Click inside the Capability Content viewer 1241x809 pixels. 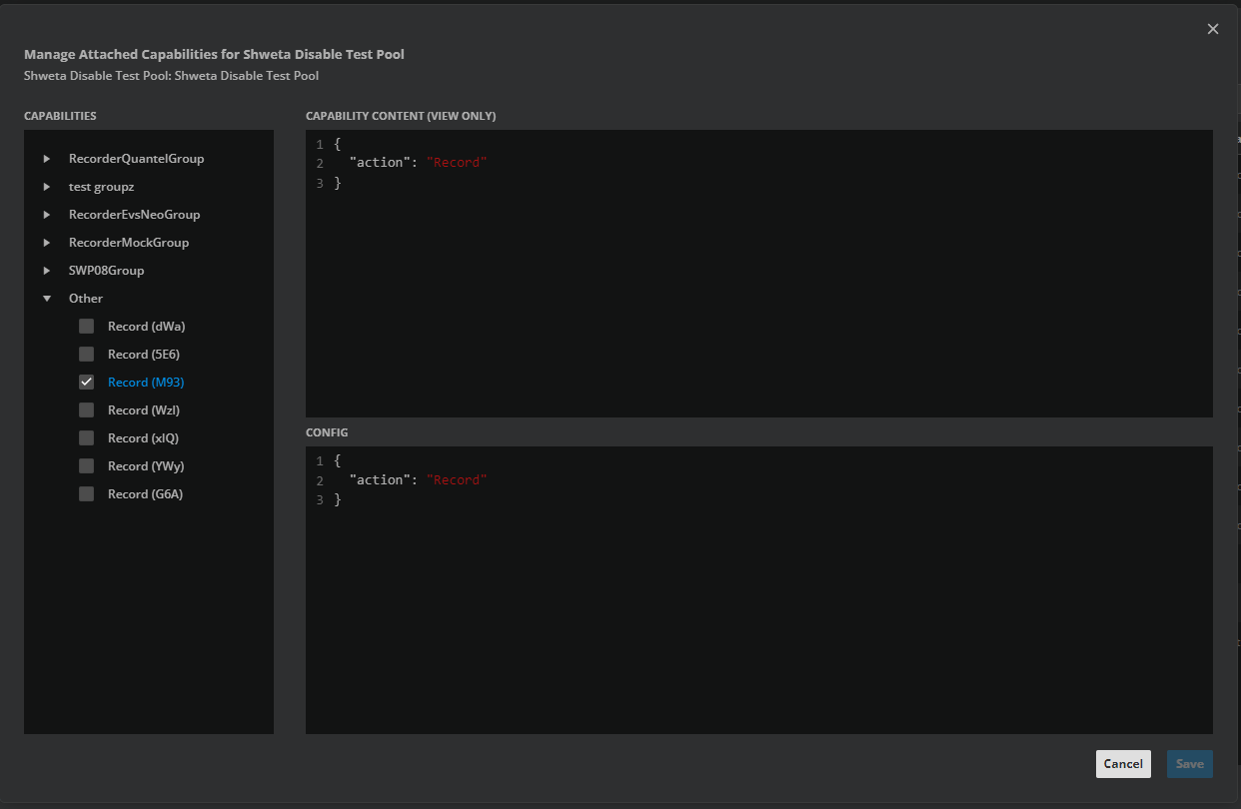pyautogui.click(x=759, y=300)
